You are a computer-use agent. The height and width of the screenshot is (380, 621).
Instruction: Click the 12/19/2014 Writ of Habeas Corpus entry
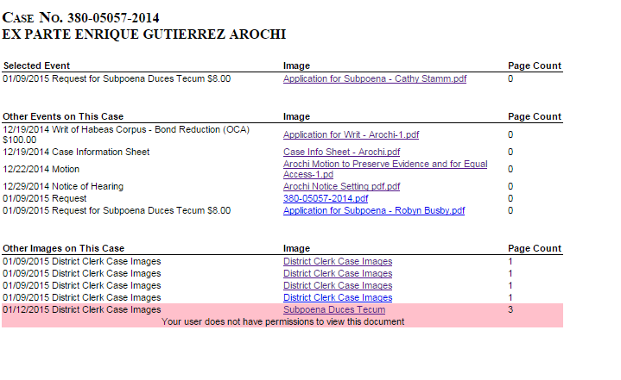pos(125,129)
